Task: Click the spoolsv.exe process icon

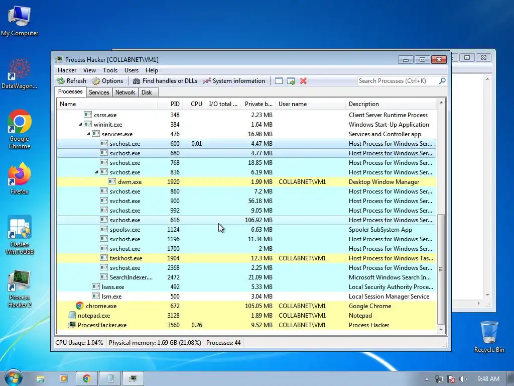Action: click(103, 229)
